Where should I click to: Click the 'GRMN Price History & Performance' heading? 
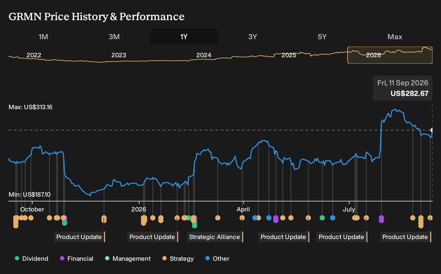click(97, 16)
